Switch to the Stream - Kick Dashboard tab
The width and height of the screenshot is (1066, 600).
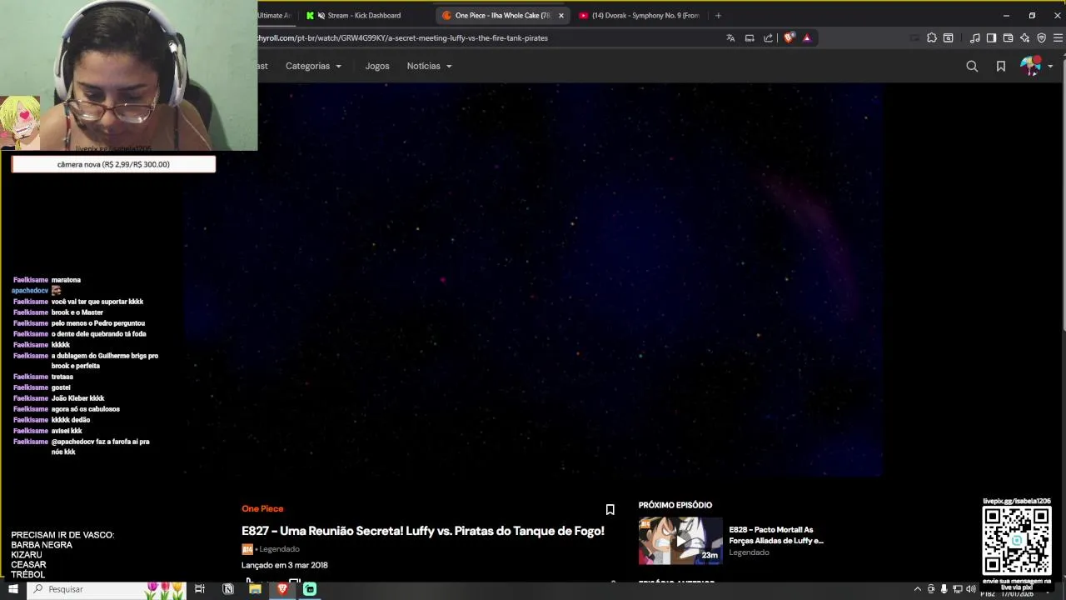[x=364, y=15]
